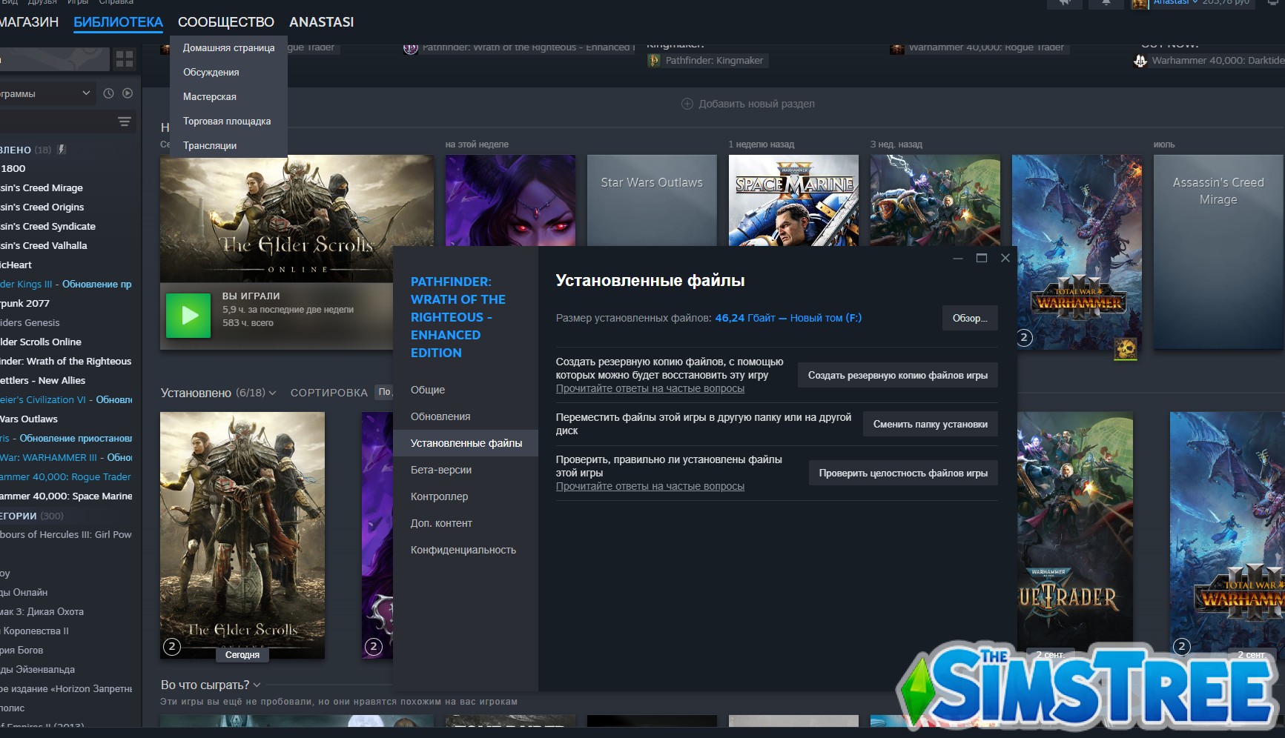Viewport: 1285px width, 738px height.
Task: Expand the 'Во что сыграть?' shelf chevron
Action: point(257,685)
